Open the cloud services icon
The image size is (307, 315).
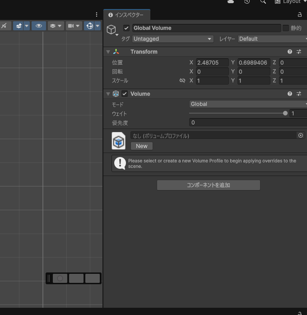pyautogui.click(x=231, y=2)
